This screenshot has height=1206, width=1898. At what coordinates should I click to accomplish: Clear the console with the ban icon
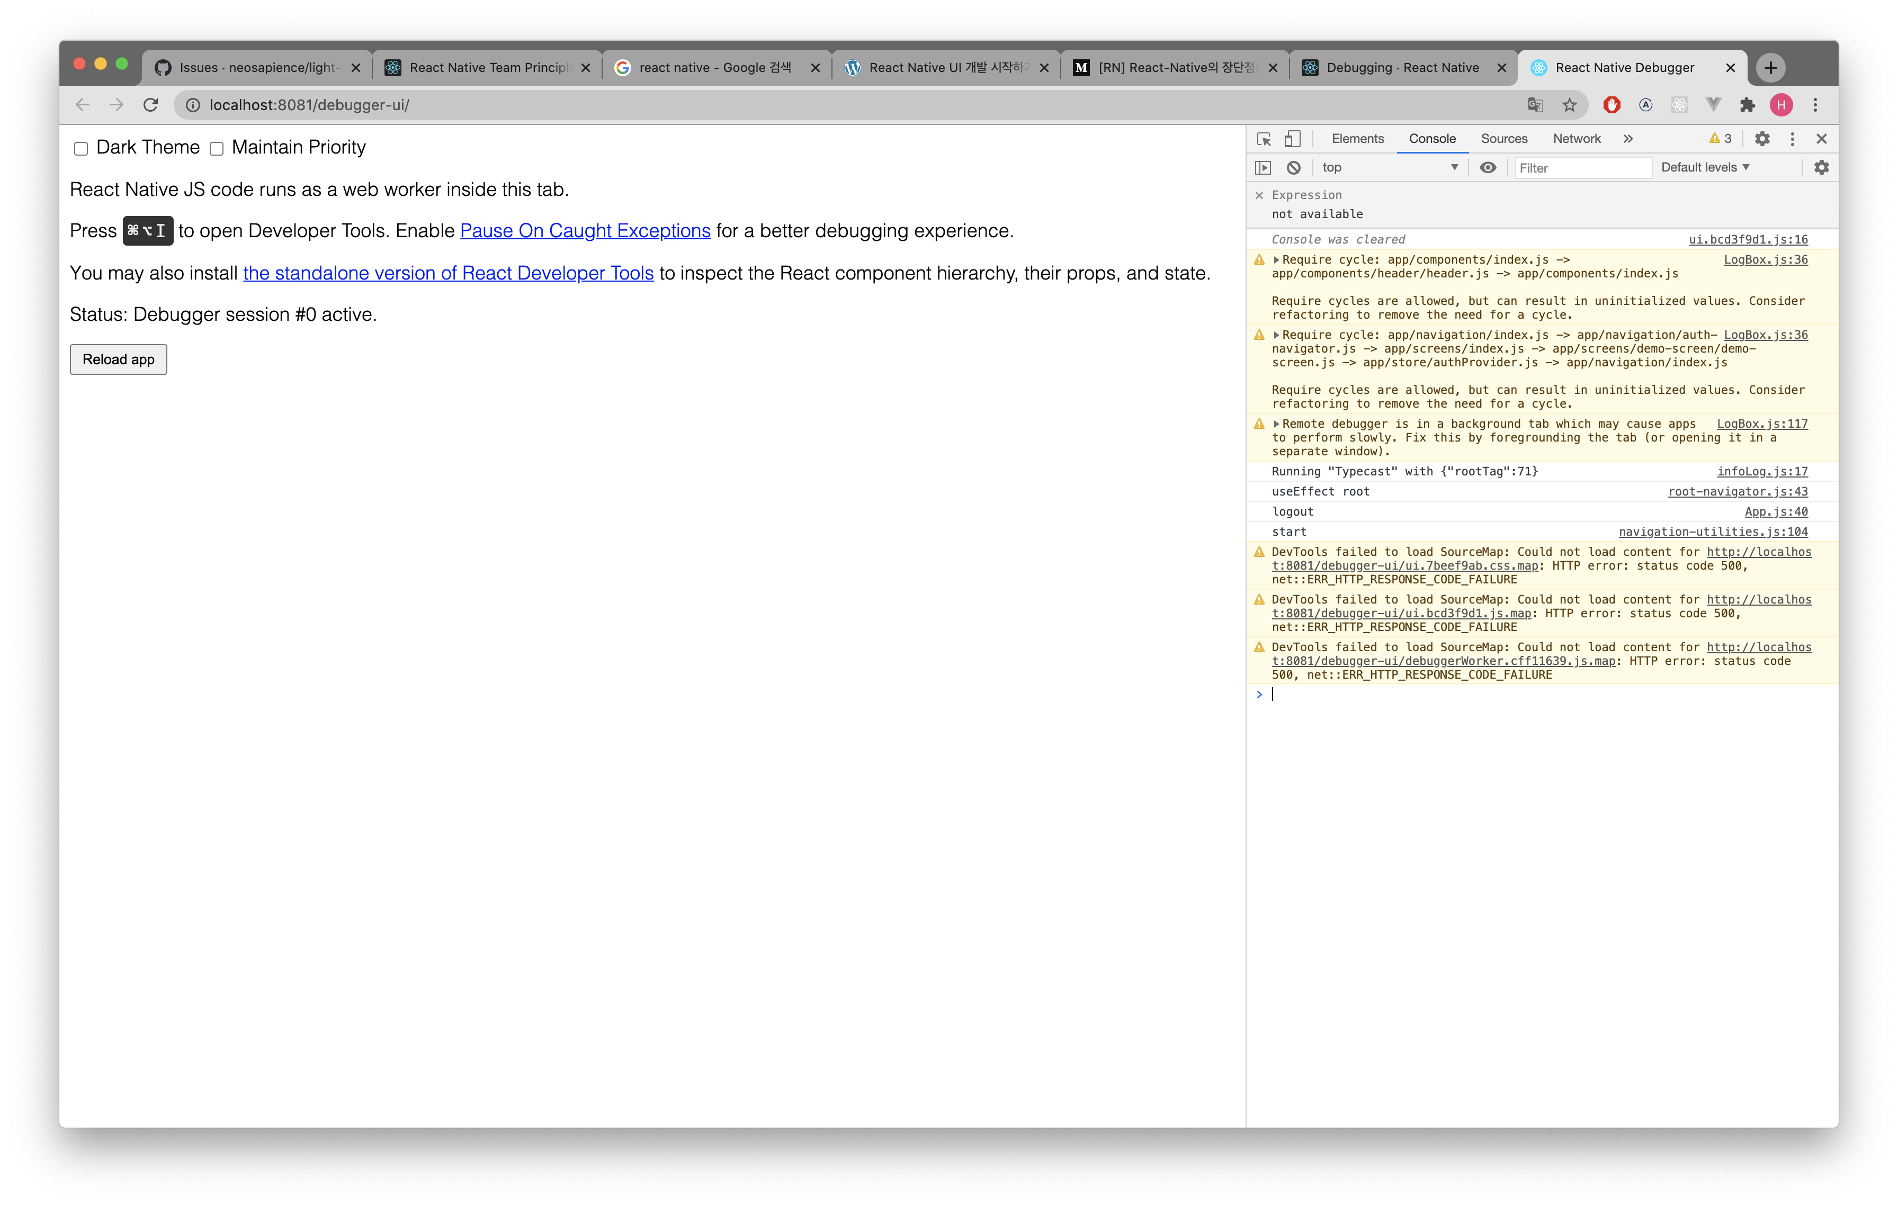[1293, 167]
